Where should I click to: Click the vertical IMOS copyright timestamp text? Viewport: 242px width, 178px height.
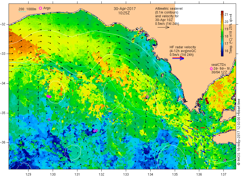tap(239, 132)
